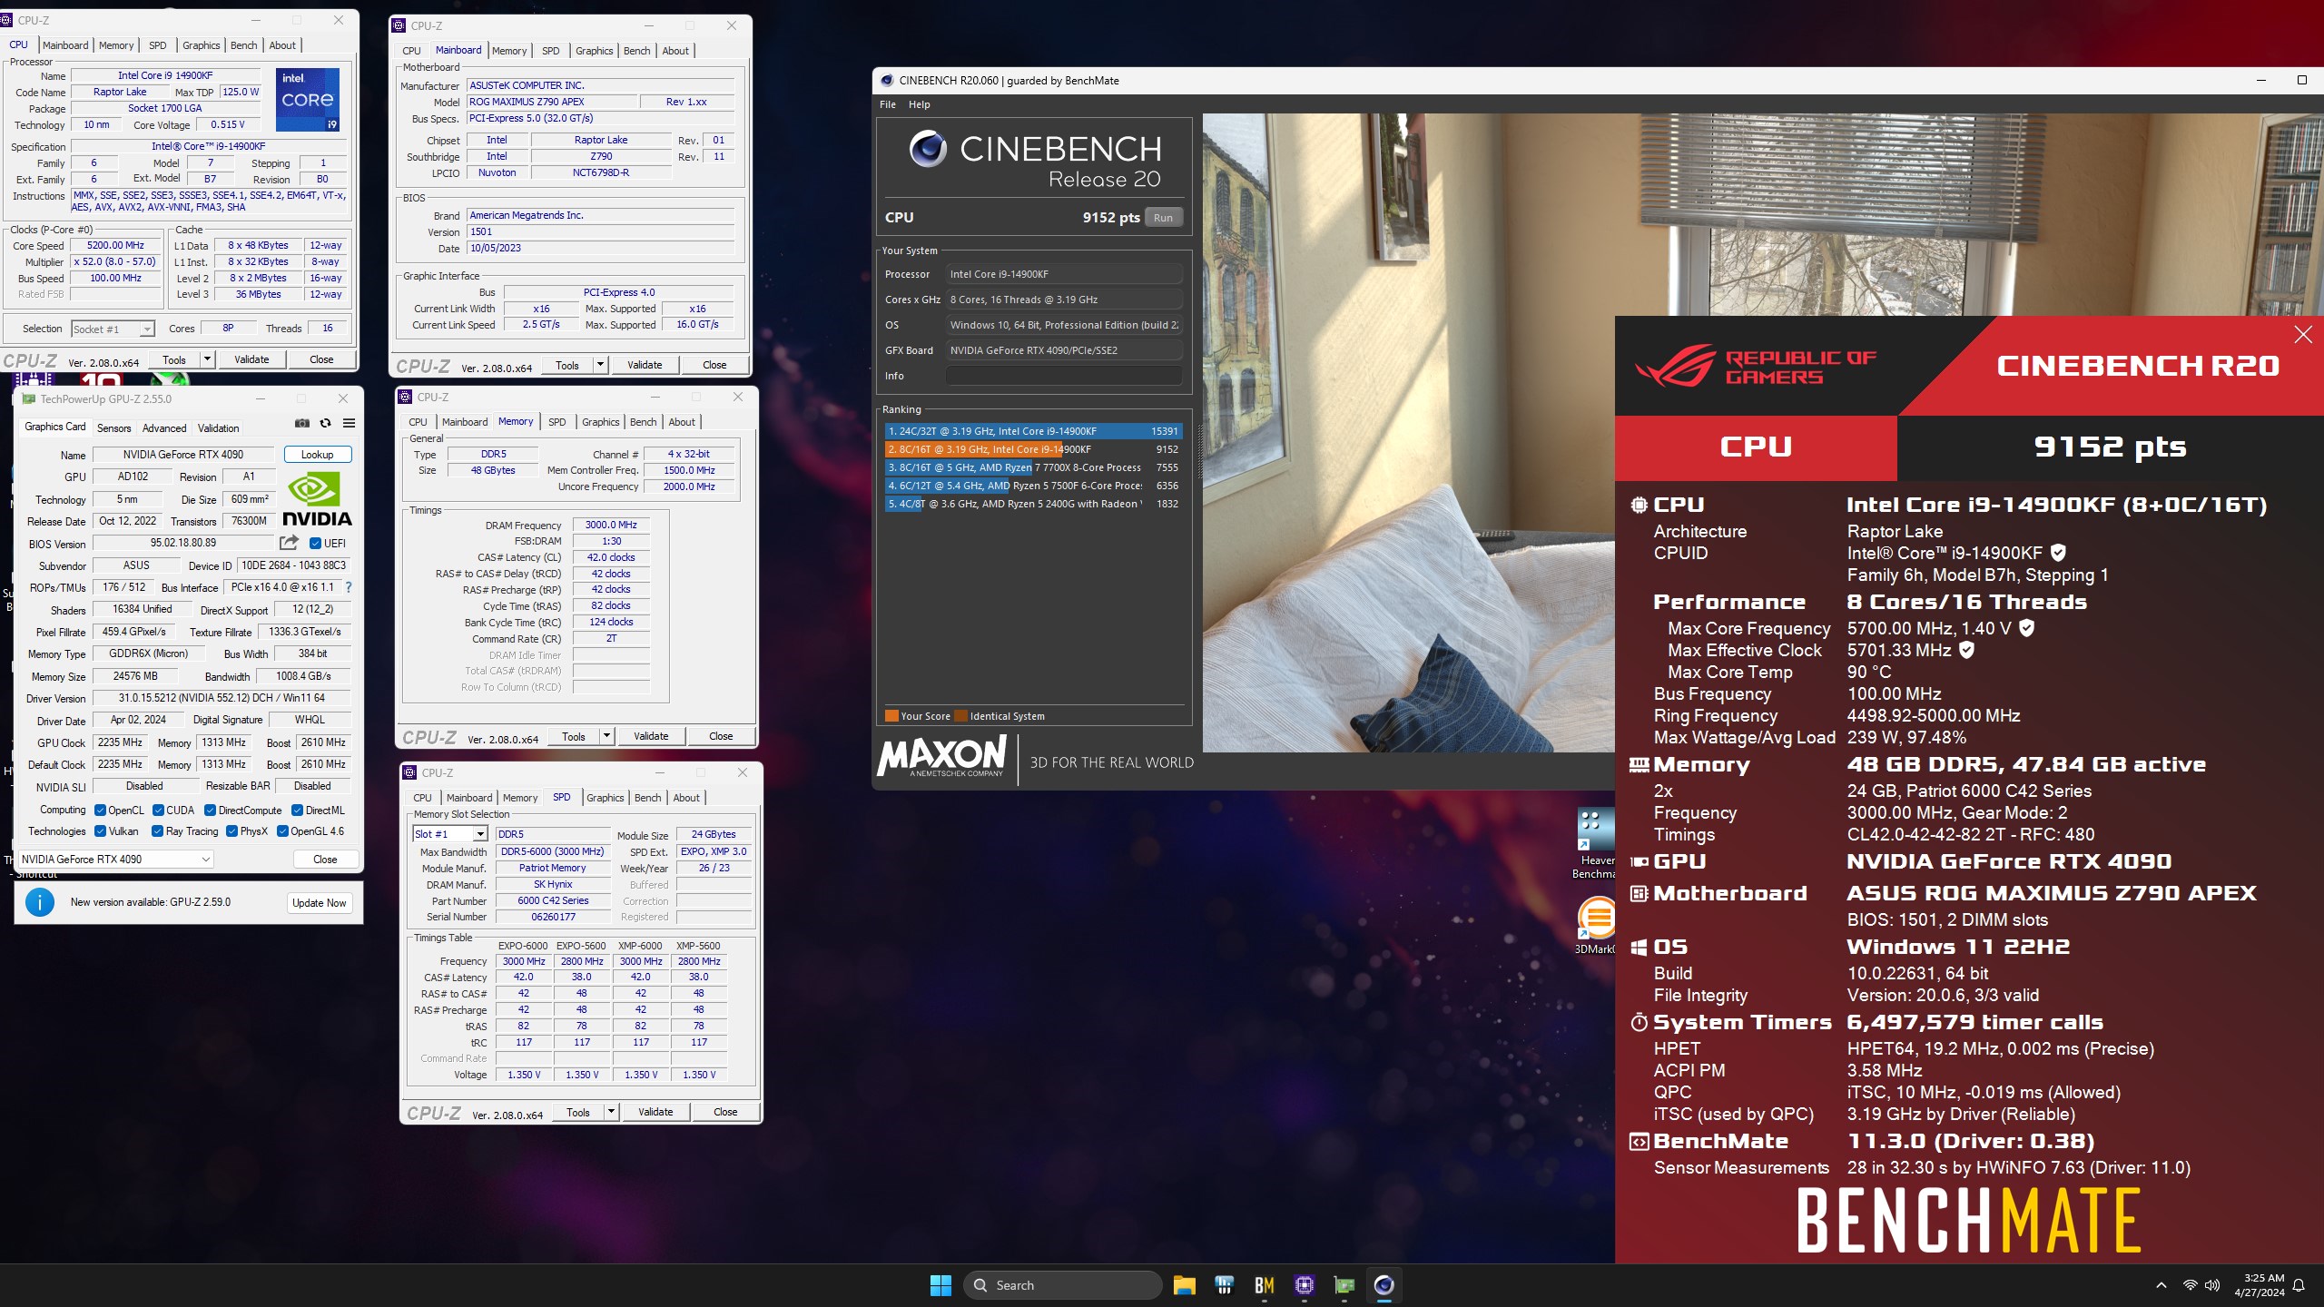Click the Cinebench Info input field
Image resolution: width=2324 pixels, height=1307 pixels.
pyautogui.click(x=1064, y=376)
